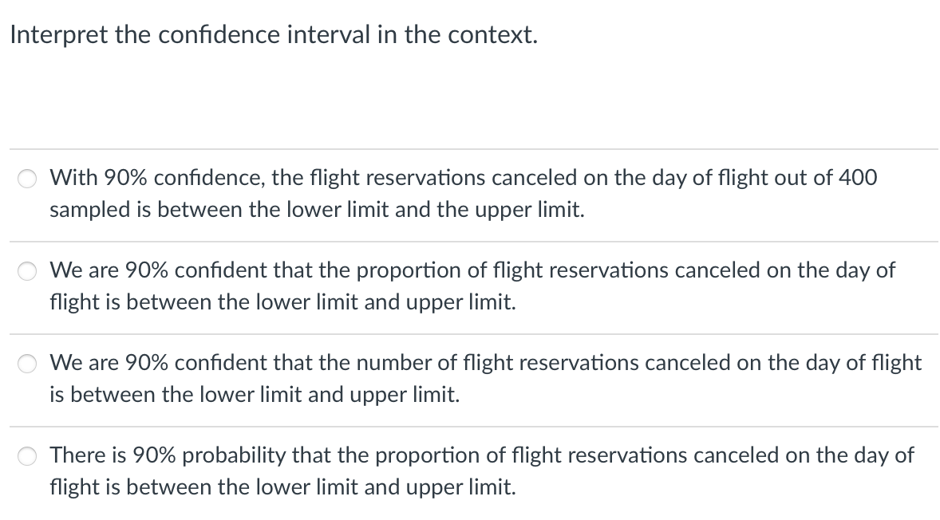Click the question prompt text at the top
Viewport: 940px width, 520px height.
[x=274, y=34]
